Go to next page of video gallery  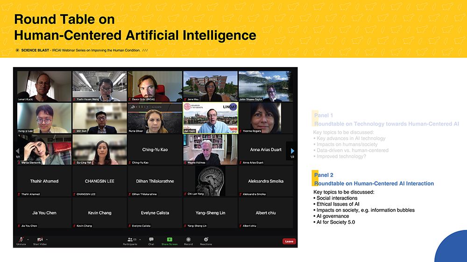click(x=292, y=151)
